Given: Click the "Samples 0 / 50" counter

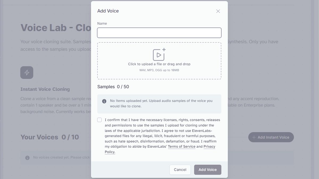Looking at the screenshot, I should pyautogui.click(x=113, y=87).
